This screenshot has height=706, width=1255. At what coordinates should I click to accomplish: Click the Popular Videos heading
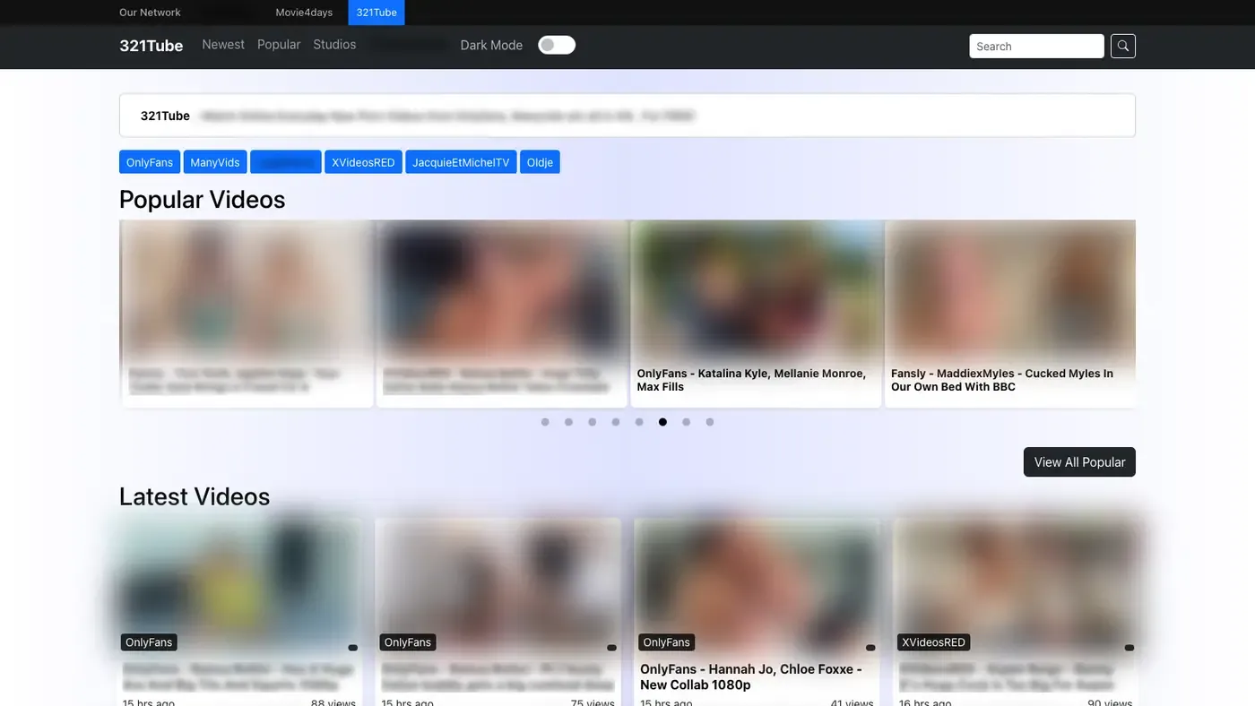point(203,199)
